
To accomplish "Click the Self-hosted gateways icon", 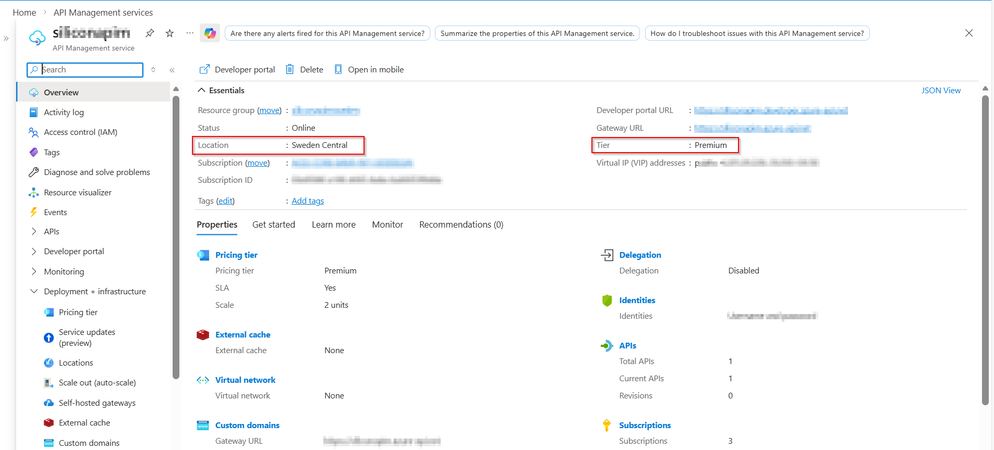I will (49, 403).
